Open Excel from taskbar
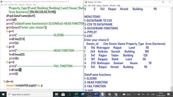The width and height of the screenshot is (173, 97). pos(76,94)
